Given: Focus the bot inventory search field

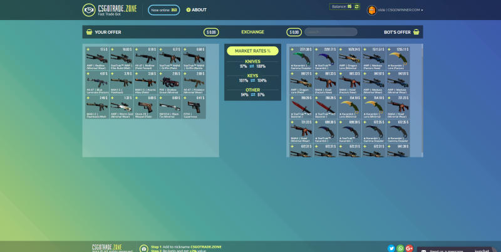Looking at the screenshot, I should pyautogui.click(x=331, y=32).
